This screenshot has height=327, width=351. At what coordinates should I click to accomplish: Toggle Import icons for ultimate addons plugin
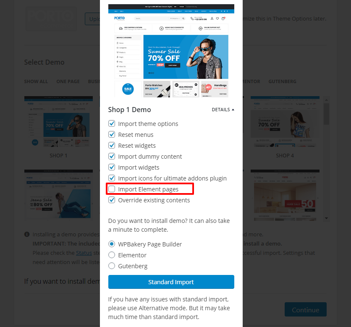pos(112,178)
